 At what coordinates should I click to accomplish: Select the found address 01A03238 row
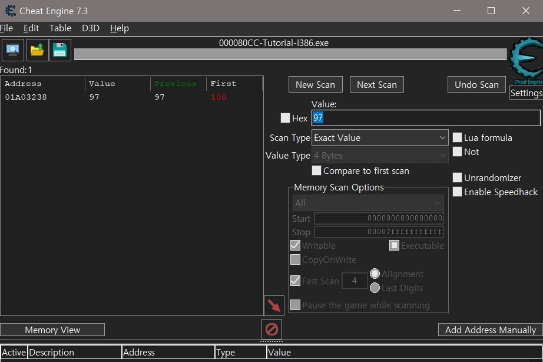click(x=131, y=97)
